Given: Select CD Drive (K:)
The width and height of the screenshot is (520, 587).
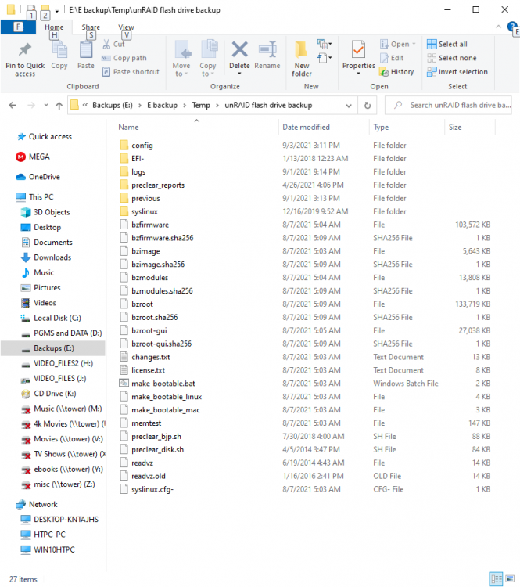Looking at the screenshot, I should (48, 394).
